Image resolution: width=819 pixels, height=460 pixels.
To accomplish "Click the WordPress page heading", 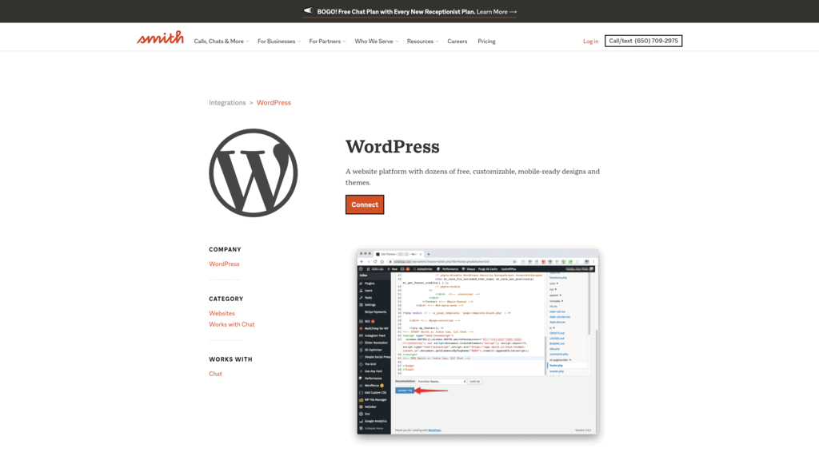I will [x=392, y=147].
